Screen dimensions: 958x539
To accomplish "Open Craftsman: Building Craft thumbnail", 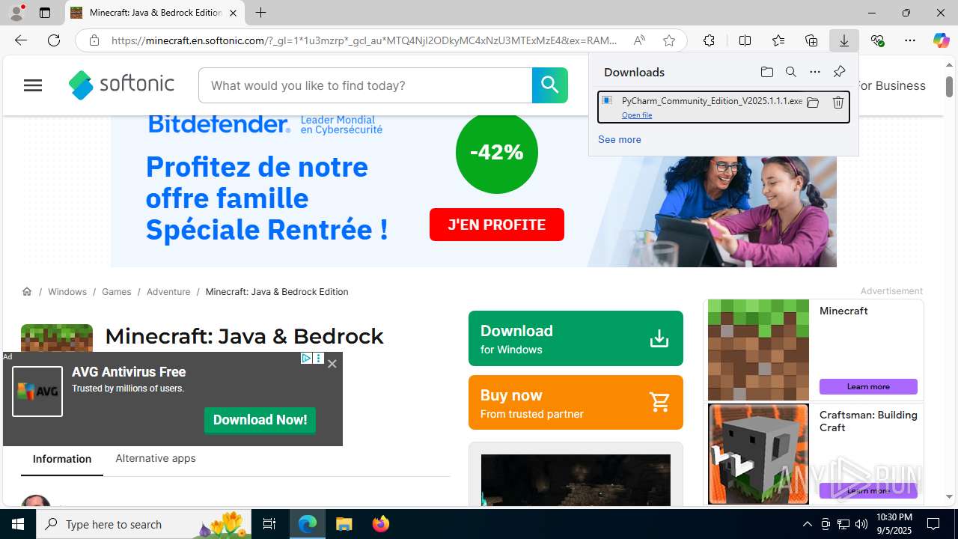I will 758,454.
